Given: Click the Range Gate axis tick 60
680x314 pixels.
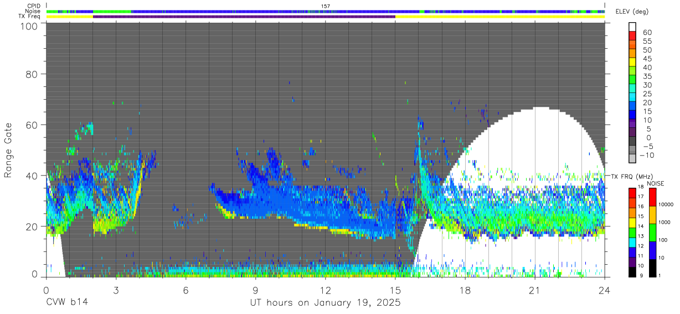Looking at the screenshot, I should coord(32,125).
